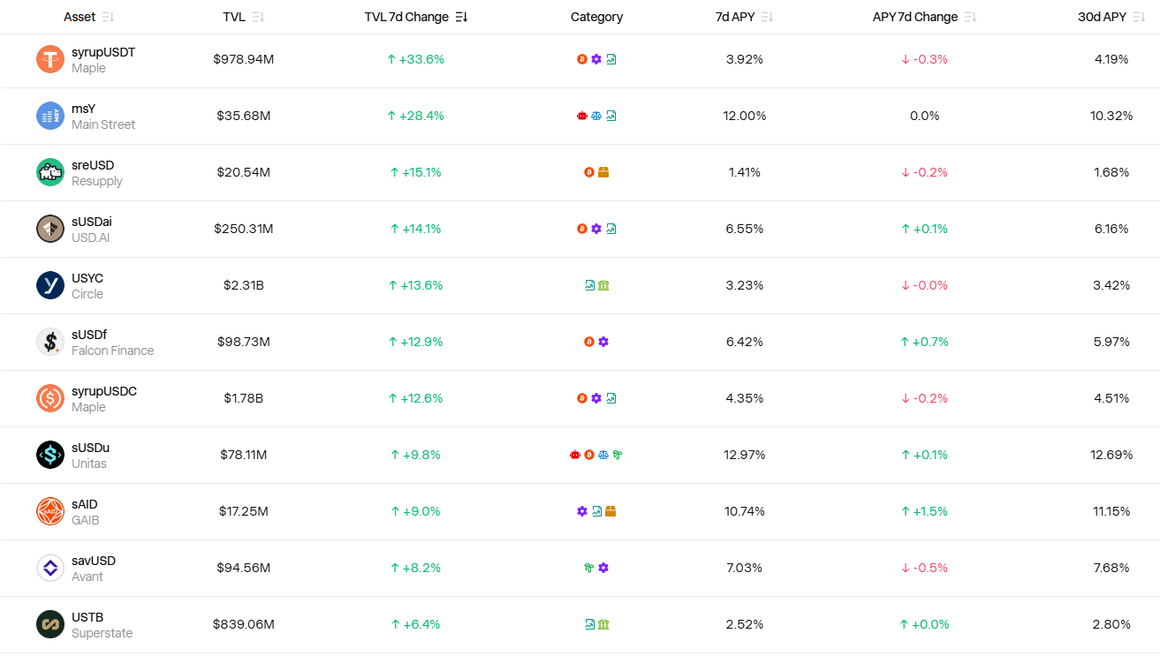The image size is (1160, 656).
Task: Open the savUSD asset name
Action: point(94,561)
